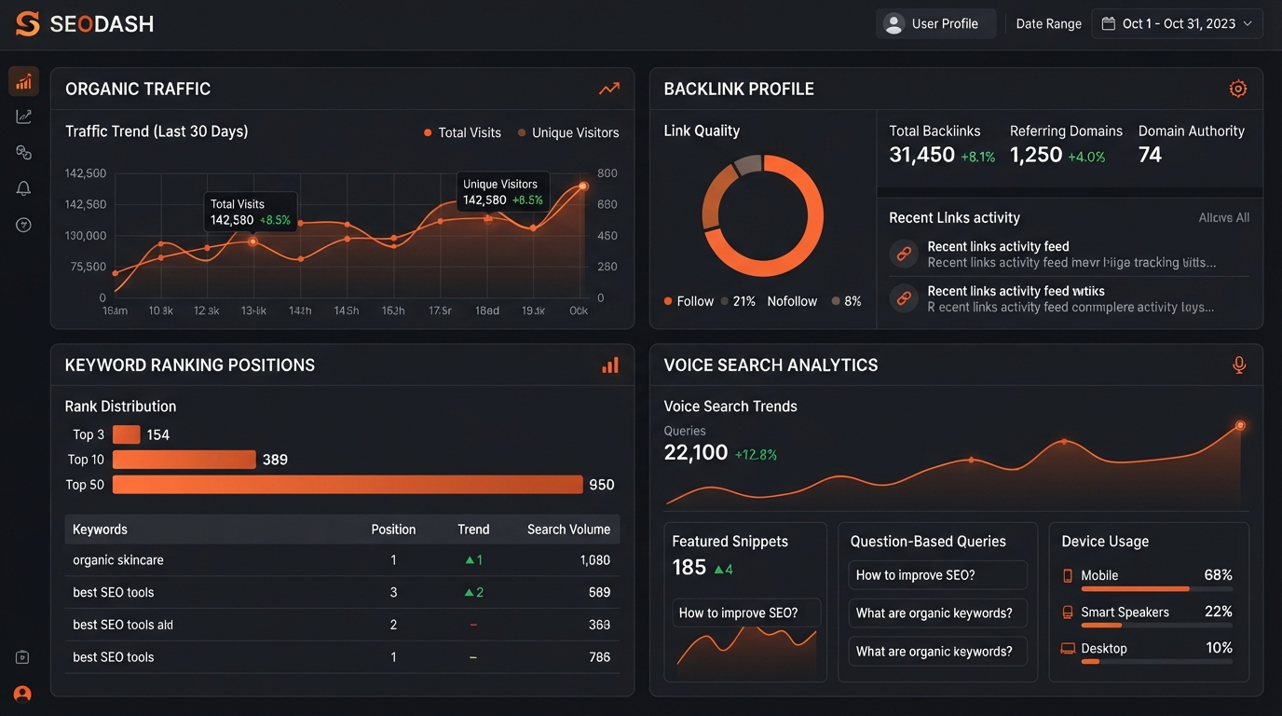Click the Smart Speakers device icon
Viewport: 1282px width, 716px height.
click(1068, 613)
